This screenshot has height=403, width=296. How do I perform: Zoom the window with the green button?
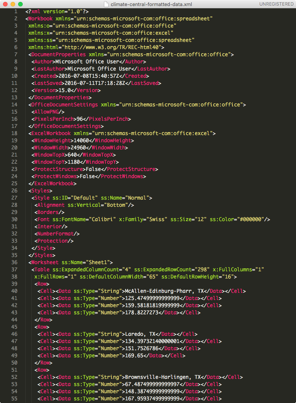(20, 4)
